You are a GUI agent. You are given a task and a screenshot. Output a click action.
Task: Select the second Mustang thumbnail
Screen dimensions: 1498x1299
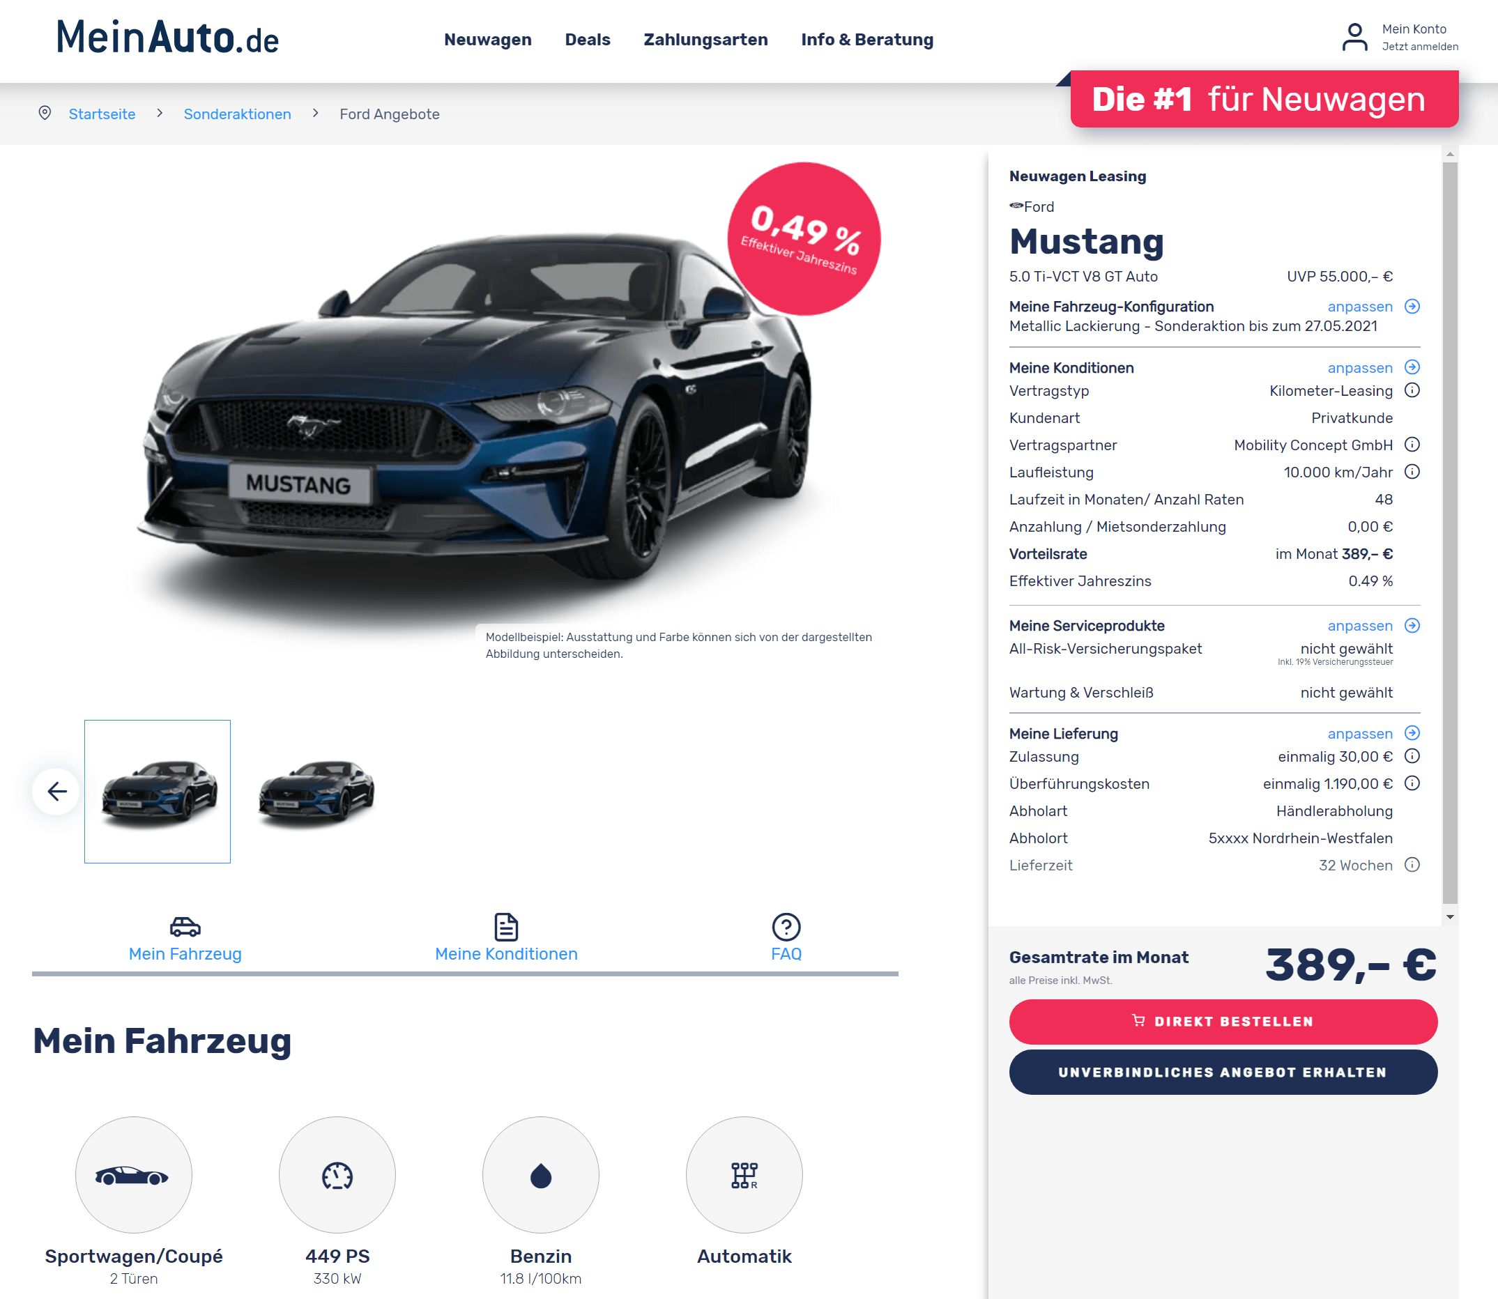(x=316, y=792)
